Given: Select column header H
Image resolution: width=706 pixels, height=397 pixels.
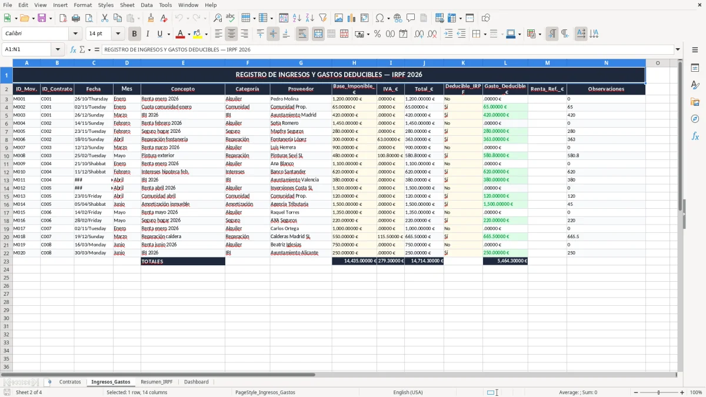Looking at the screenshot, I should point(354,62).
